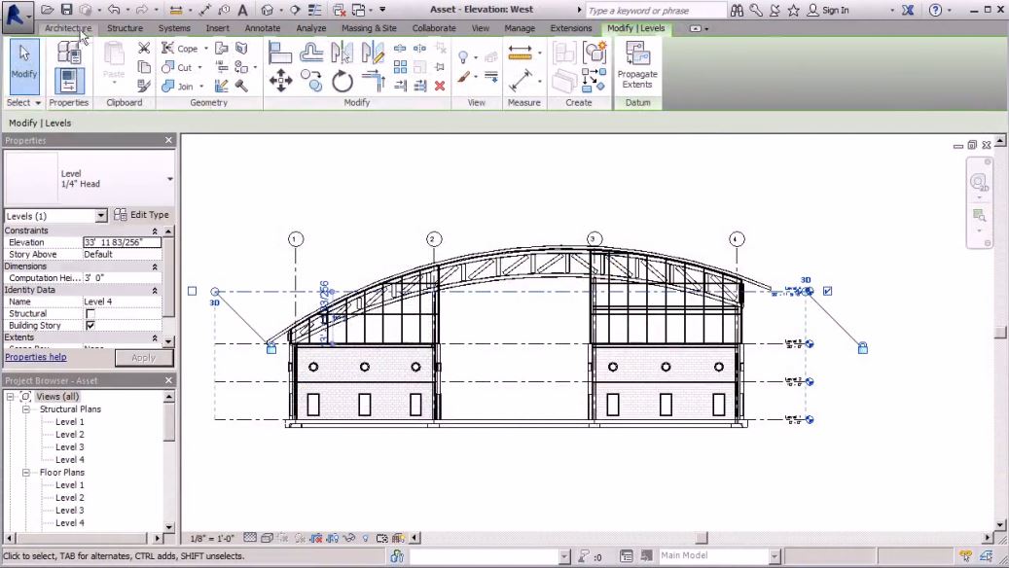This screenshot has height=568, width=1009.
Task: Choose Mirror Draw Axis tool
Action: click(x=373, y=53)
